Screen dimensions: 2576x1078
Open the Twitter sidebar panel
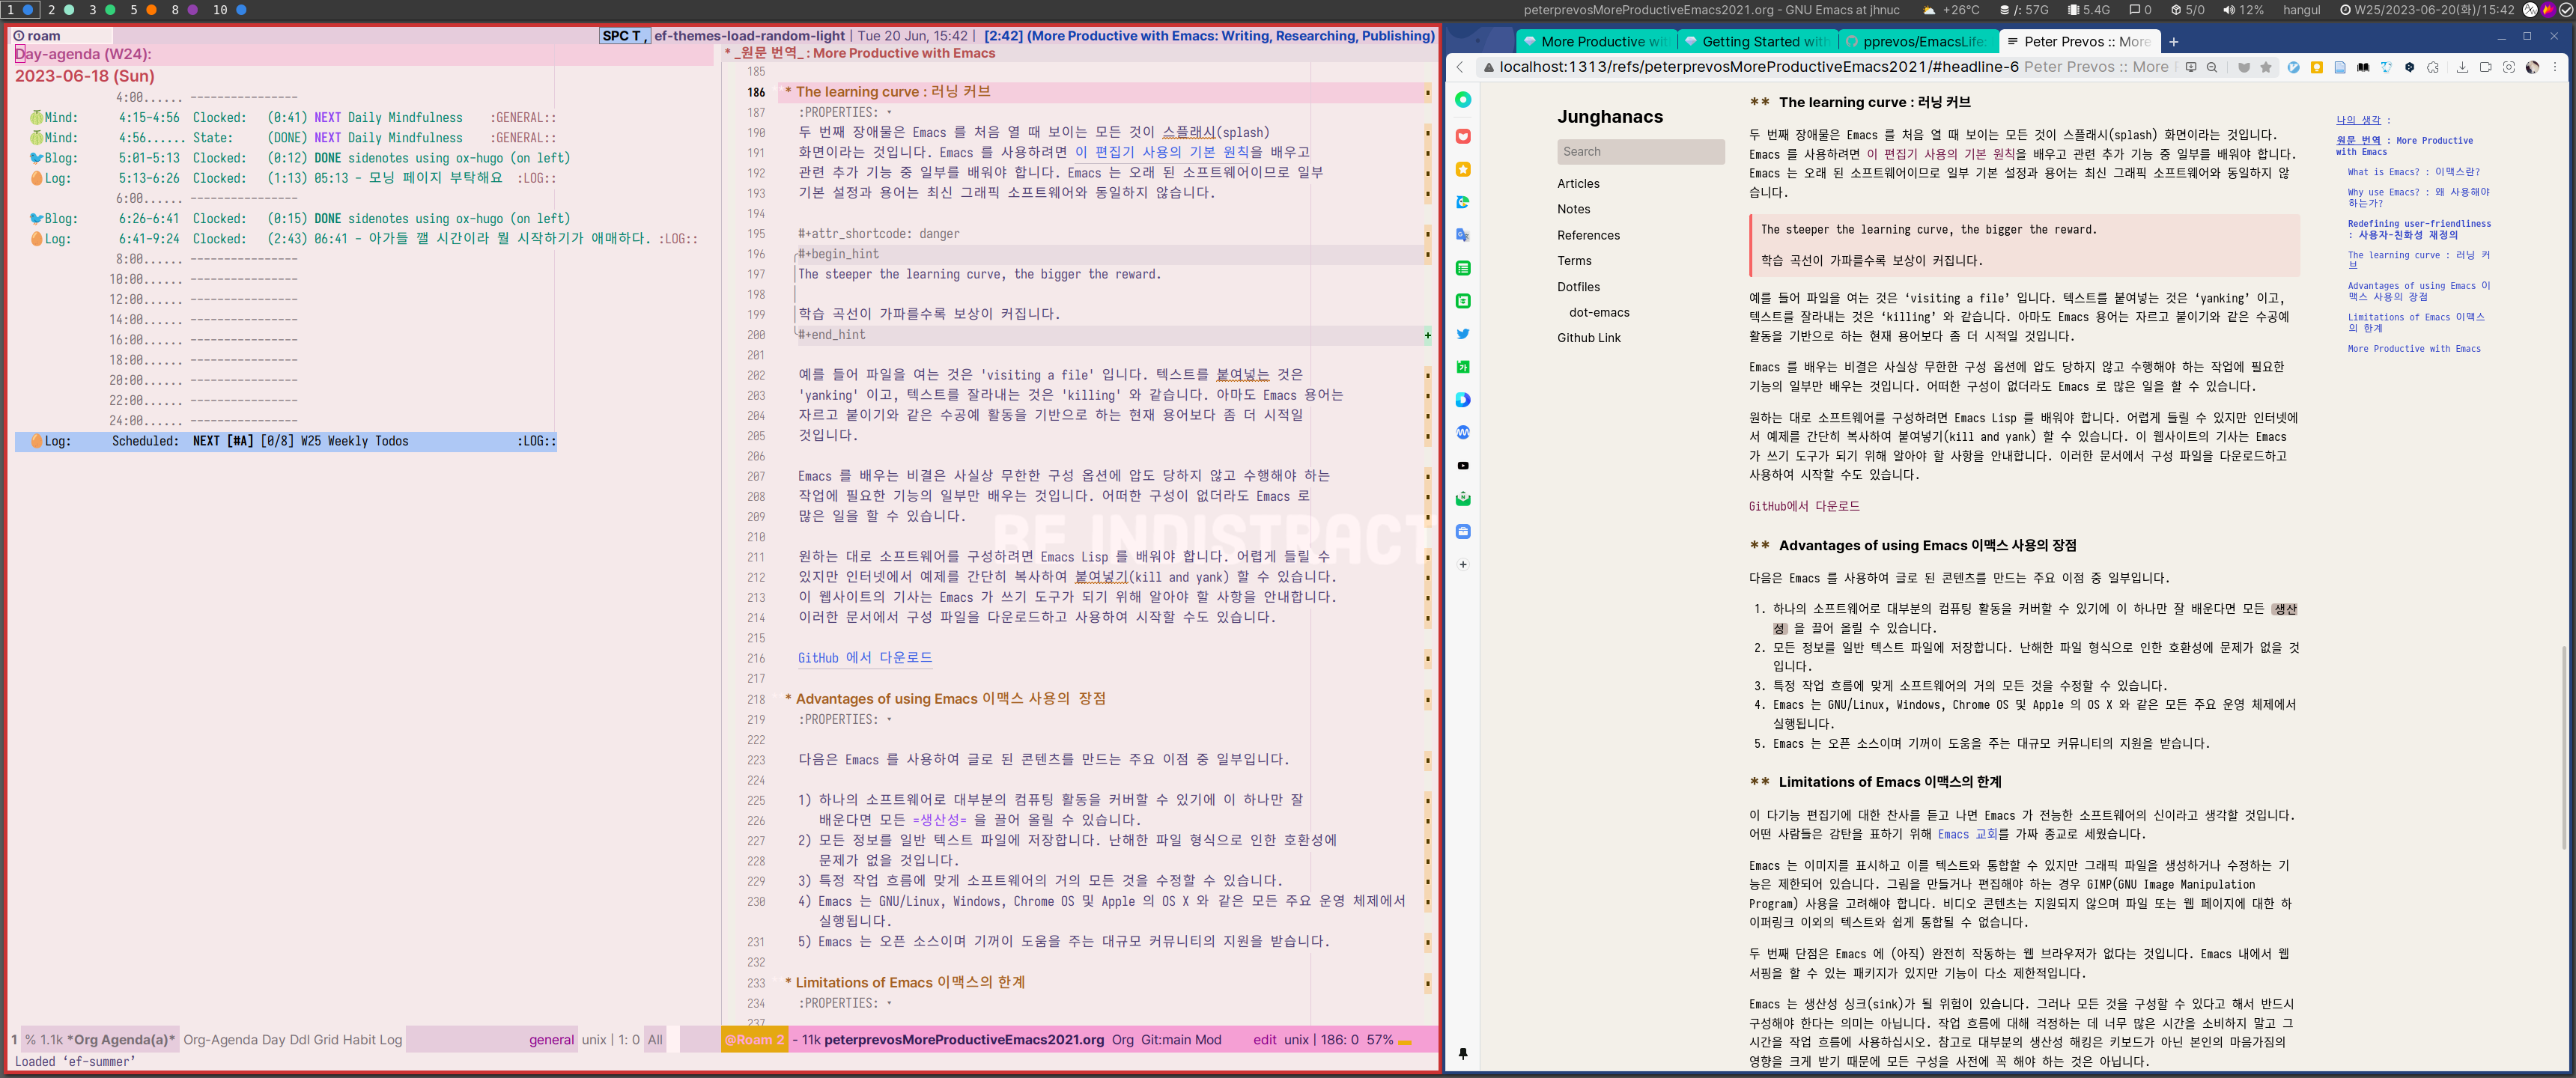tap(1463, 334)
